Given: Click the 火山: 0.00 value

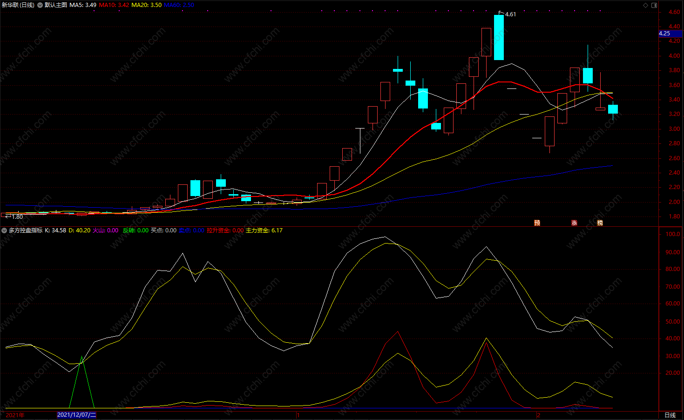Looking at the screenshot, I should pos(106,230).
